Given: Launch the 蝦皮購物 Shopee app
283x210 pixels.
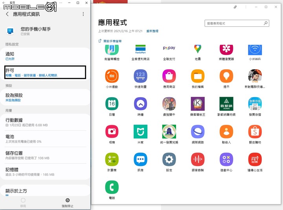Looking at the screenshot, I should coord(255,131).
